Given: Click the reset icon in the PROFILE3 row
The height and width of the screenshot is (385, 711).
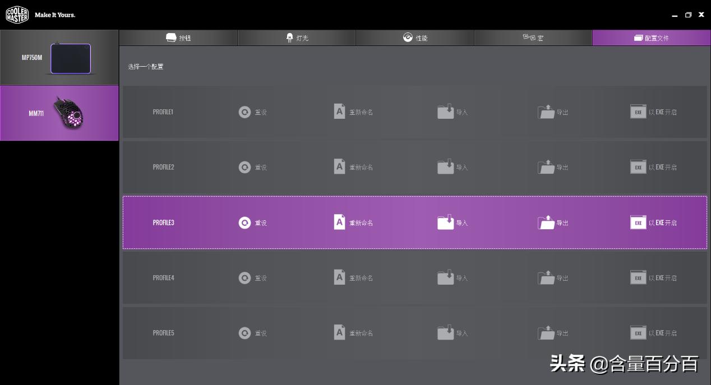Looking at the screenshot, I should [244, 222].
